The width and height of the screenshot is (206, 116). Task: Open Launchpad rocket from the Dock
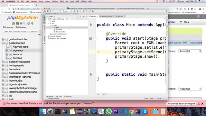50,111
